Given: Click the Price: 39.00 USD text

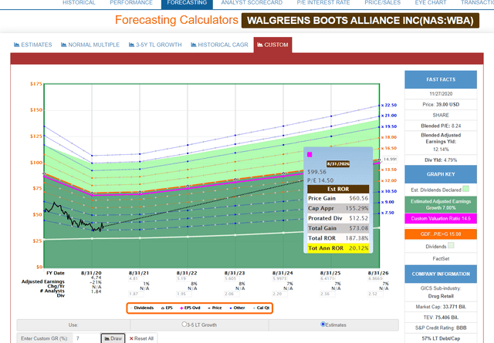Looking at the screenshot, I should coord(441,105).
